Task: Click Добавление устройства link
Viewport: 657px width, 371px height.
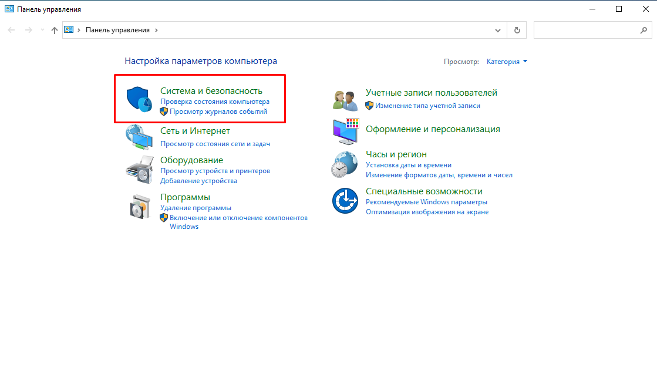Action: 198,181
